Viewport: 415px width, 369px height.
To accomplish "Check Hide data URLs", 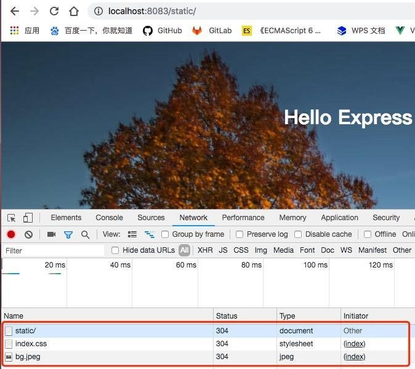I will 115,250.
